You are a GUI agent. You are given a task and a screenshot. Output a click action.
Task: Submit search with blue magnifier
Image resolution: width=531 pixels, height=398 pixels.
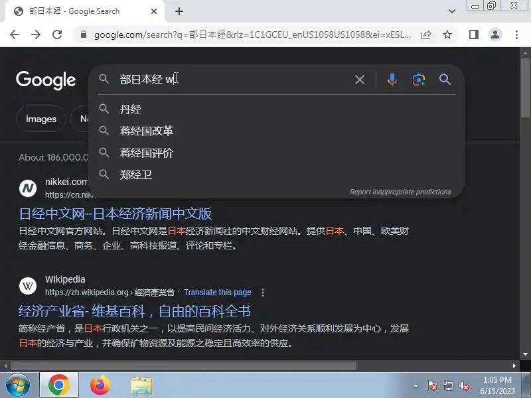tap(445, 80)
